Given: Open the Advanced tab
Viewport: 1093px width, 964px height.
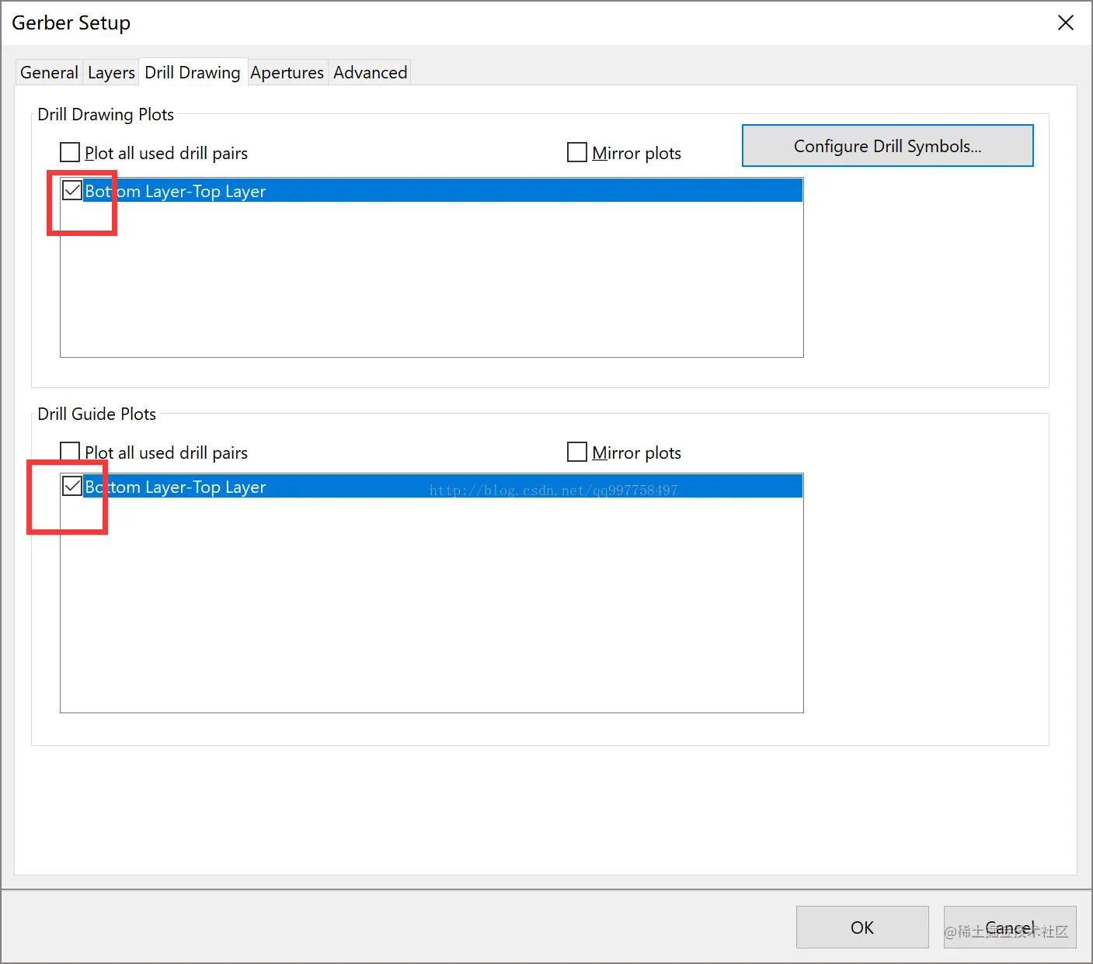Looking at the screenshot, I should click(x=370, y=72).
